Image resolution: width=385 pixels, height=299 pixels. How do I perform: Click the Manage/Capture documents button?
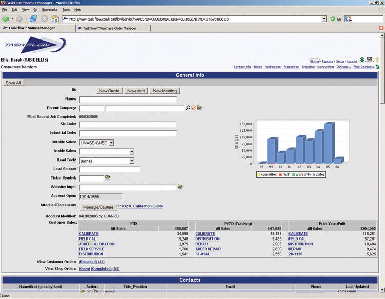pos(98,207)
